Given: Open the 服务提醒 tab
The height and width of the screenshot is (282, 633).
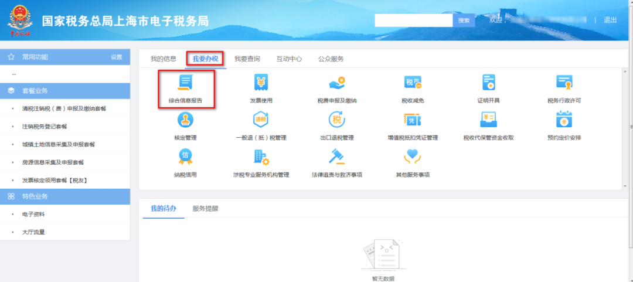Looking at the screenshot, I should point(205,209).
